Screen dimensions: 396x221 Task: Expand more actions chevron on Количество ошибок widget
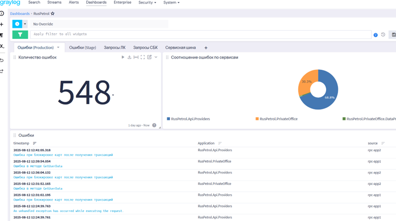pyautogui.click(x=156, y=57)
